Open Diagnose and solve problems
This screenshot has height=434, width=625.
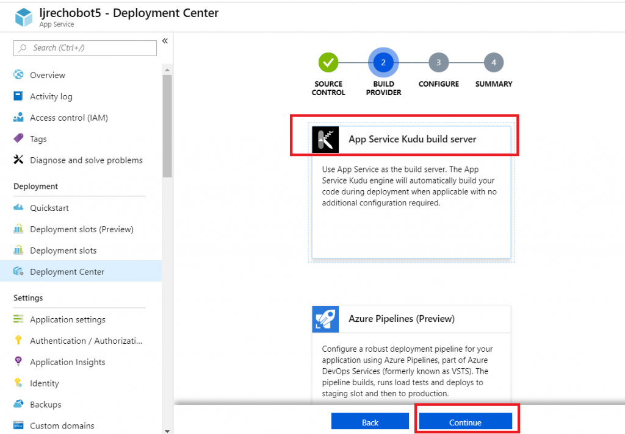81,160
